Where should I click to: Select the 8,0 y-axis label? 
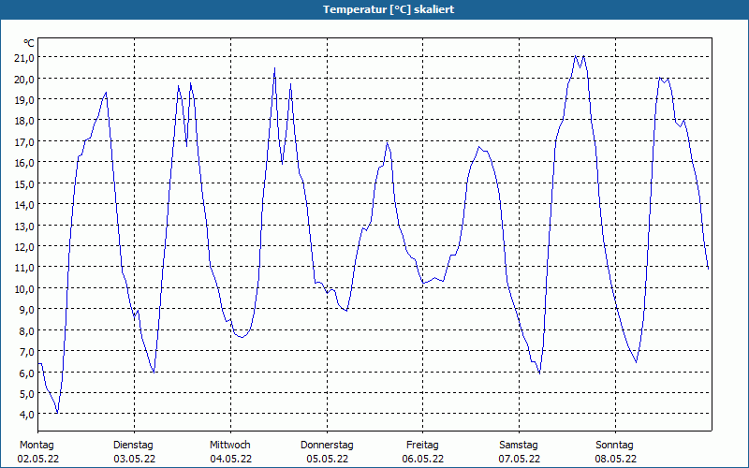click(x=27, y=330)
